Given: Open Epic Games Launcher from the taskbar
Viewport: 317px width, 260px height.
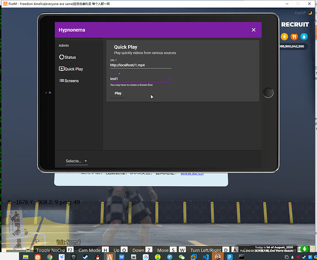Looking at the screenshot, I should [x=73, y=257].
